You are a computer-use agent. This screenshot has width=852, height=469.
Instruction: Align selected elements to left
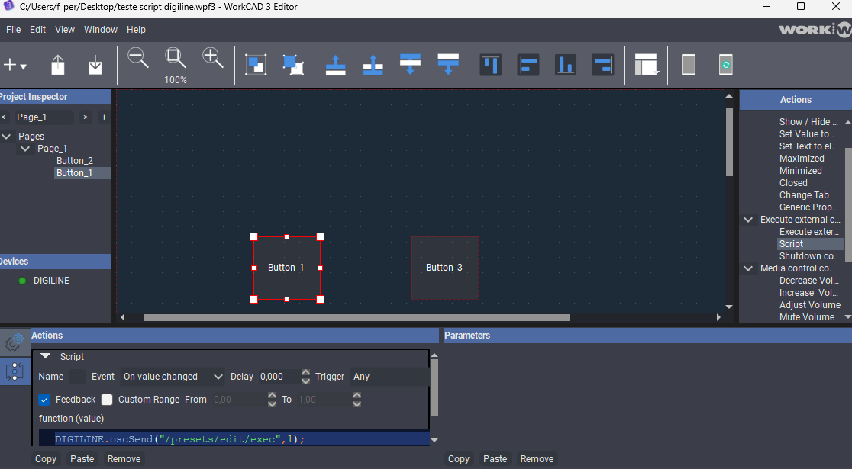(x=528, y=65)
